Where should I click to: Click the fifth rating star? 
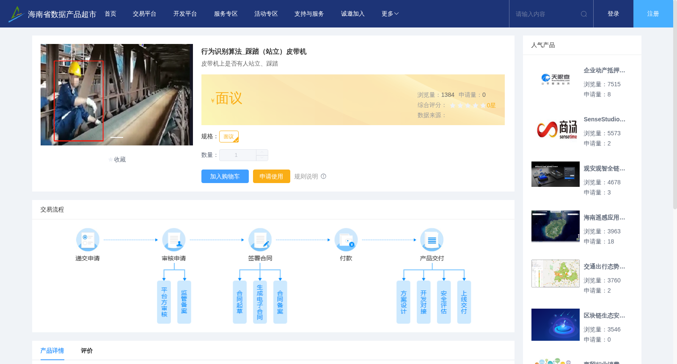(483, 105)
